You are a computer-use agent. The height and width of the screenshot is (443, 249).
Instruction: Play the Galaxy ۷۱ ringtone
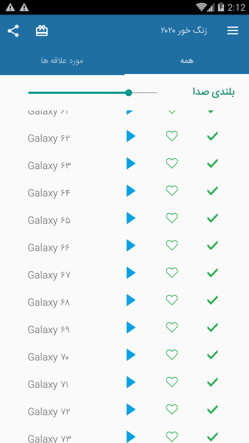(131, 382)
